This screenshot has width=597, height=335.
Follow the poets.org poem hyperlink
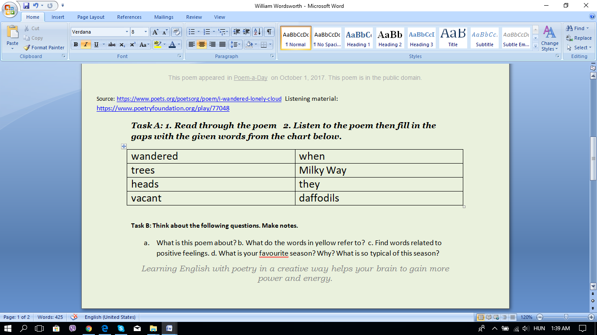click(x=199, y=99)
